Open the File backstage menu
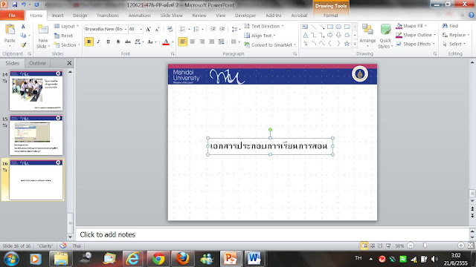 [12, 15]
